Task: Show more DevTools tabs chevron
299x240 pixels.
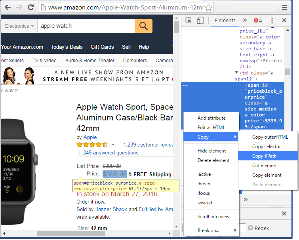Action: click(x=245, y=20)
